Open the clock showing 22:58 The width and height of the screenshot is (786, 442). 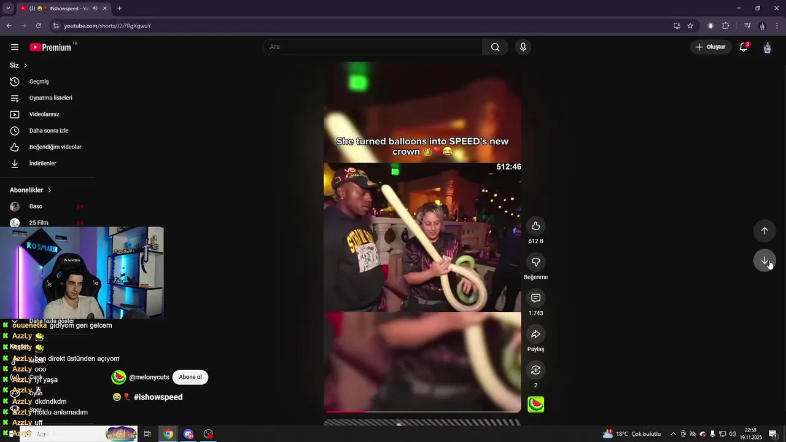(750, 434)
